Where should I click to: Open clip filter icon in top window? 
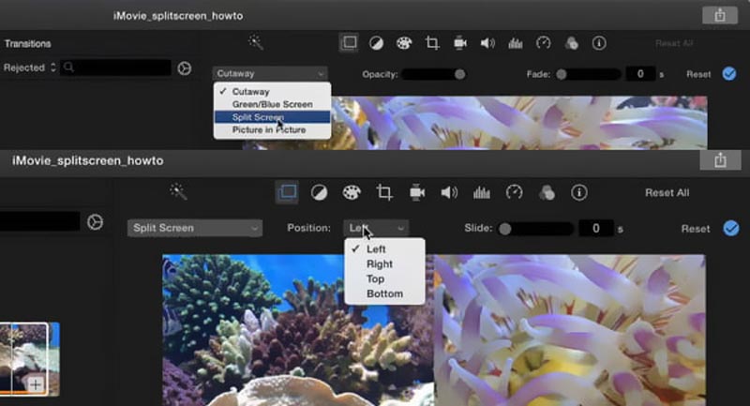point(571,43)
